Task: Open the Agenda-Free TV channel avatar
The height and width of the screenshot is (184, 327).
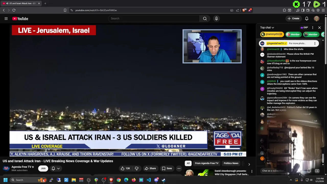Action: (x=6, y=168)
